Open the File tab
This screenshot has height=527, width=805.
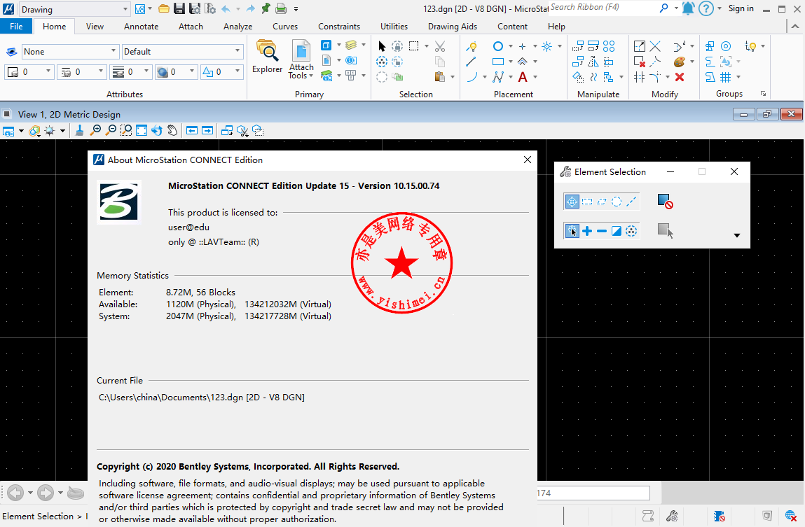16,26
